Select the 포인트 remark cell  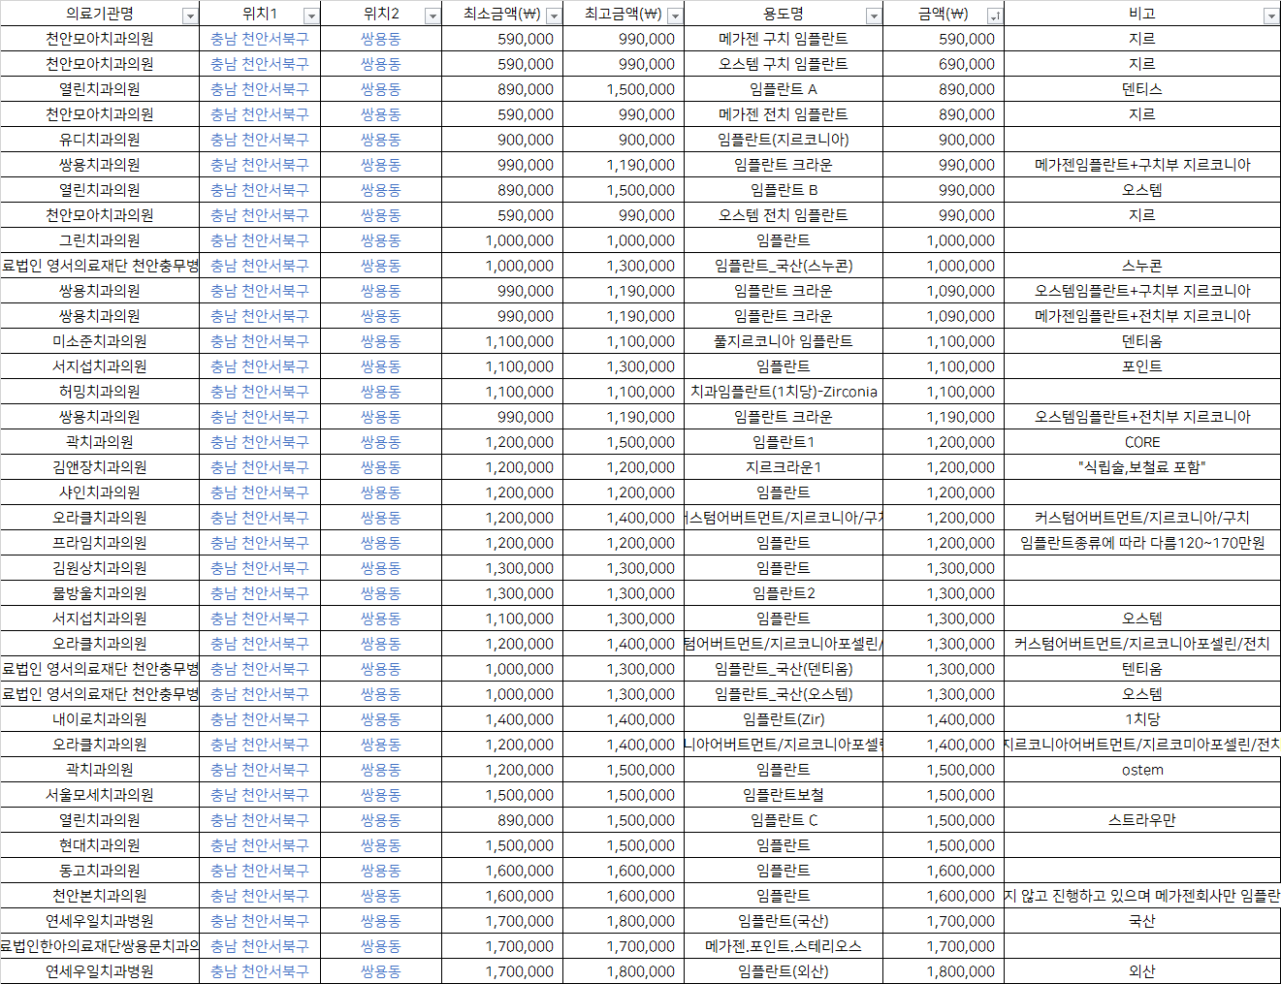(1142, 366)
